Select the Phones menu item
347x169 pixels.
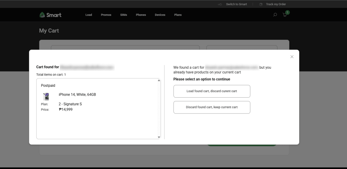click(141, 15)
